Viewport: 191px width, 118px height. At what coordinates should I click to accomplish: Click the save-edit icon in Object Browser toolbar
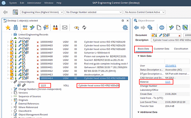tap(185, 28)
